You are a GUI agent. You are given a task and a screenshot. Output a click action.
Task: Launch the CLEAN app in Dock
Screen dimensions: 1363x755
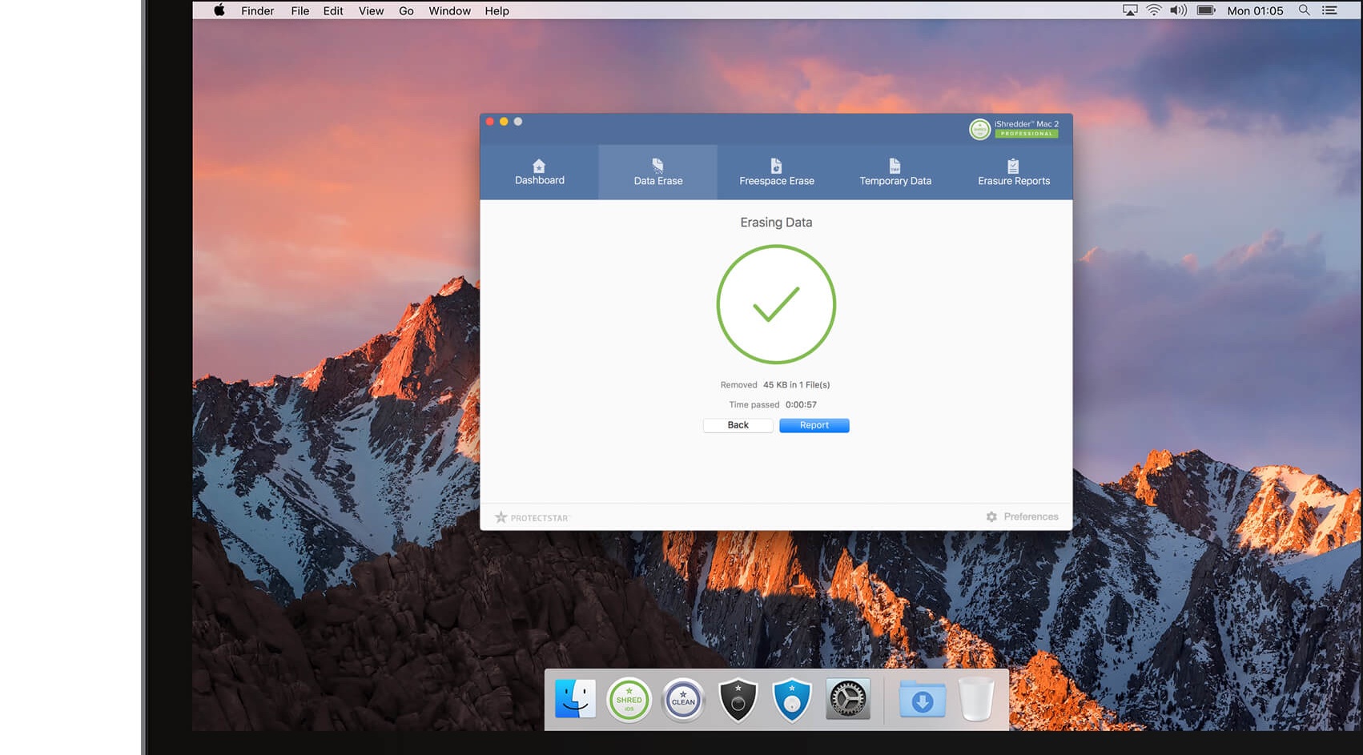pos(683,701)
